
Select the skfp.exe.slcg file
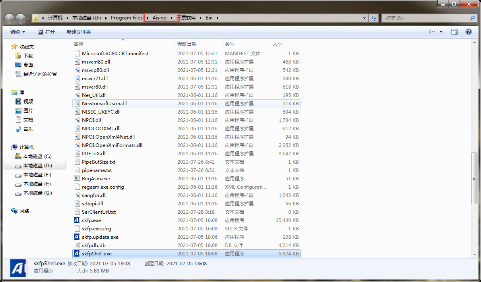point(186,228)
